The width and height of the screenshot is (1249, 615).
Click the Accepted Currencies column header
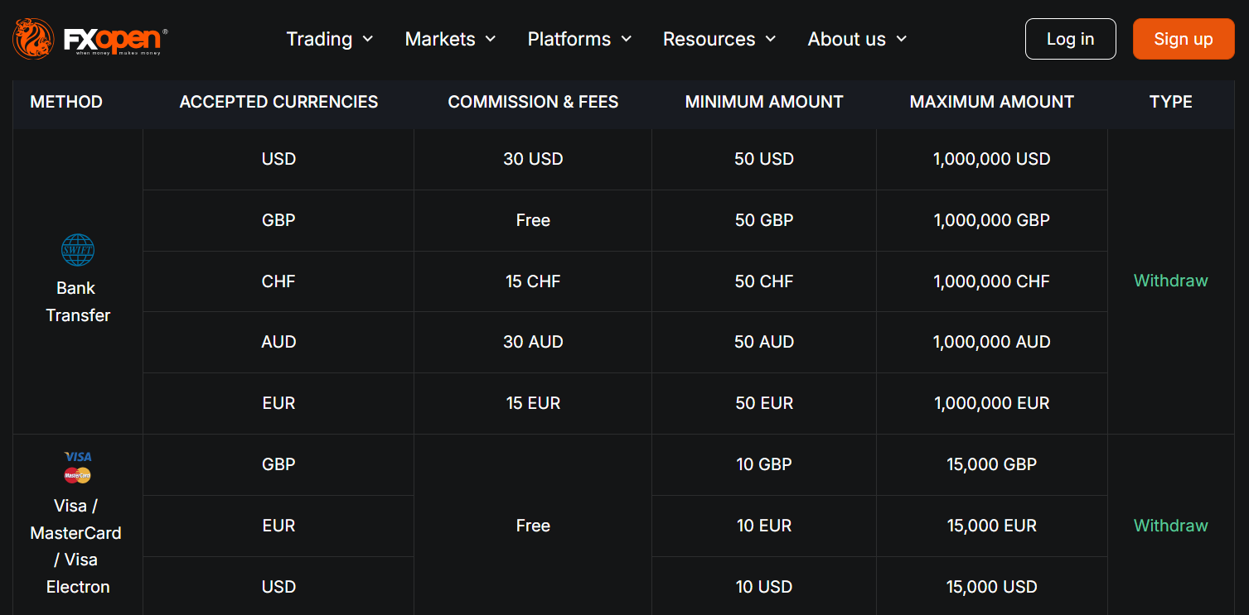coord(278,102)
